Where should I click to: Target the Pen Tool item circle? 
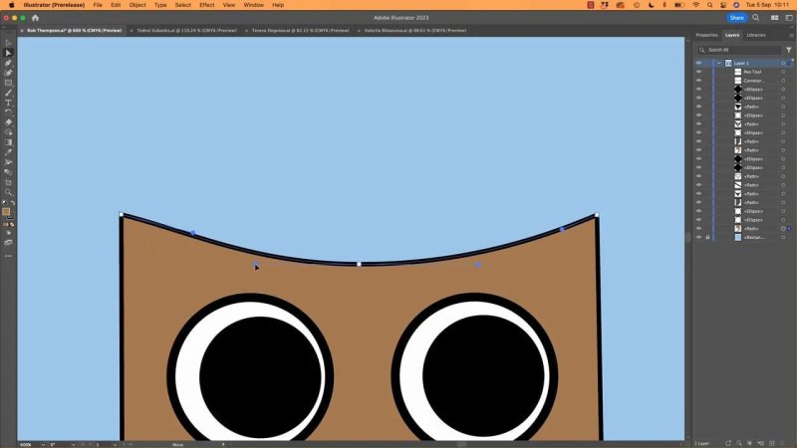(783, 72)
